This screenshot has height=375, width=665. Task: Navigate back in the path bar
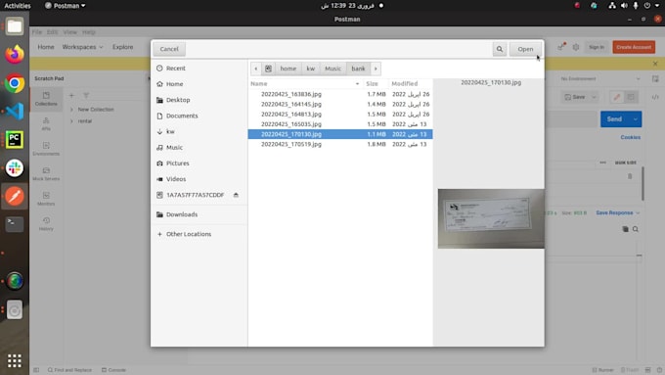click(256, 69)
